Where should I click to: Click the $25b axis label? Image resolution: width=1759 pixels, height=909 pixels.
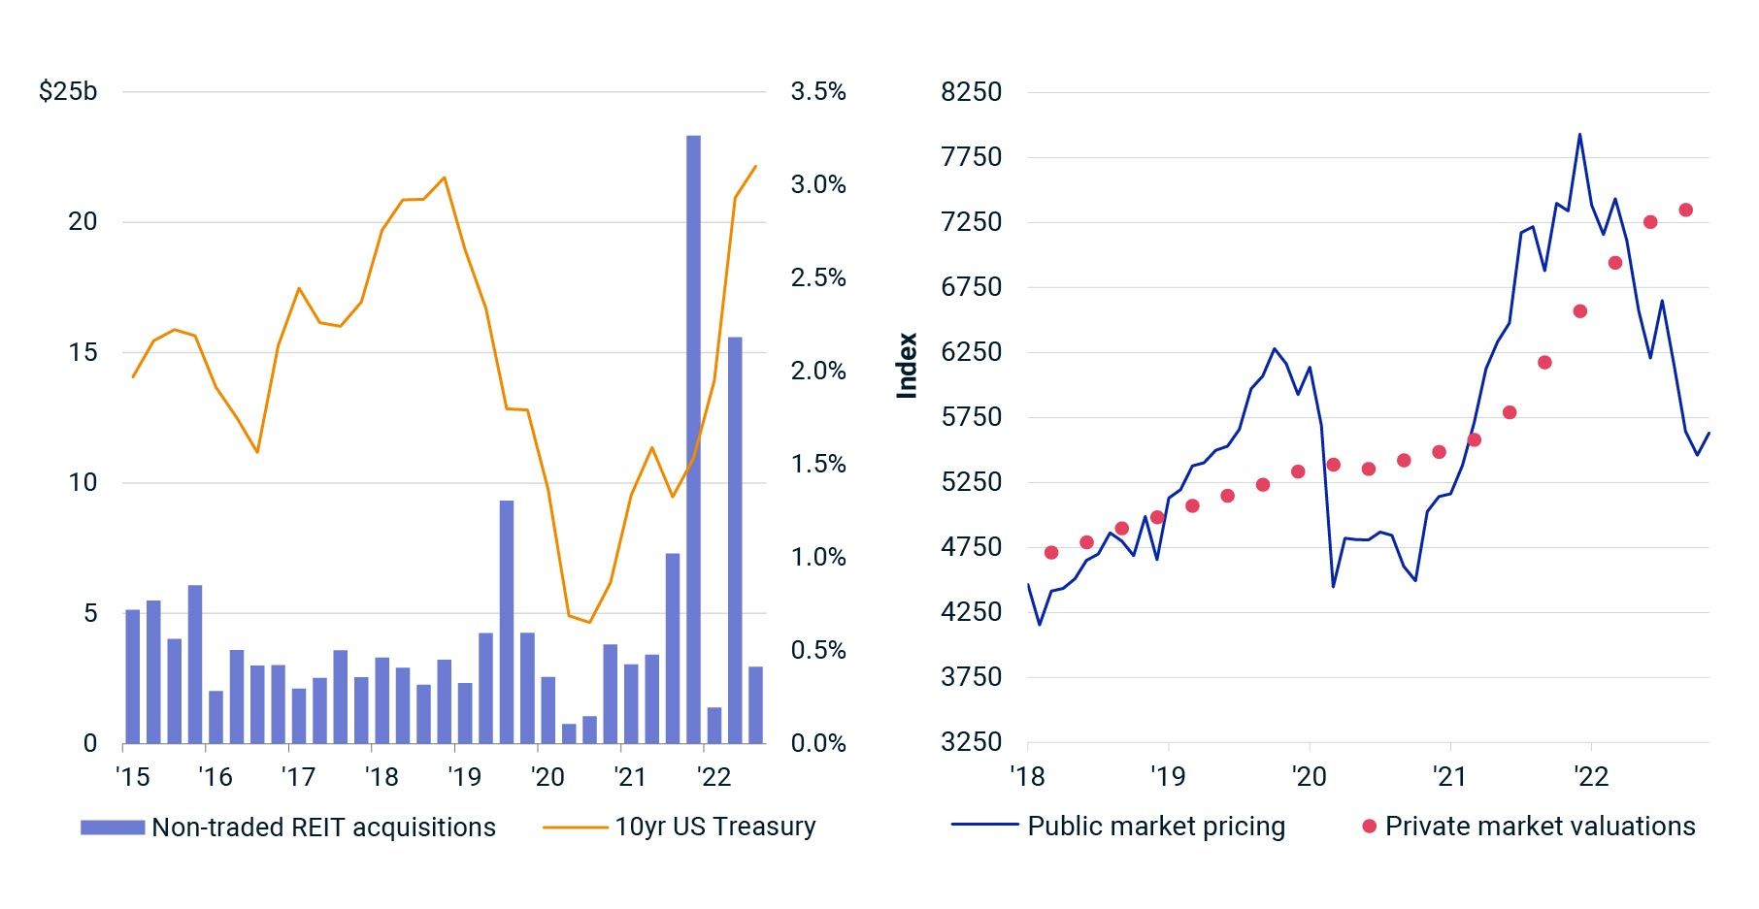(68, 92)
